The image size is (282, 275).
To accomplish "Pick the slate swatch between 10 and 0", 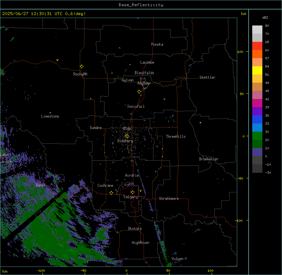I will (x=257, y=152).
